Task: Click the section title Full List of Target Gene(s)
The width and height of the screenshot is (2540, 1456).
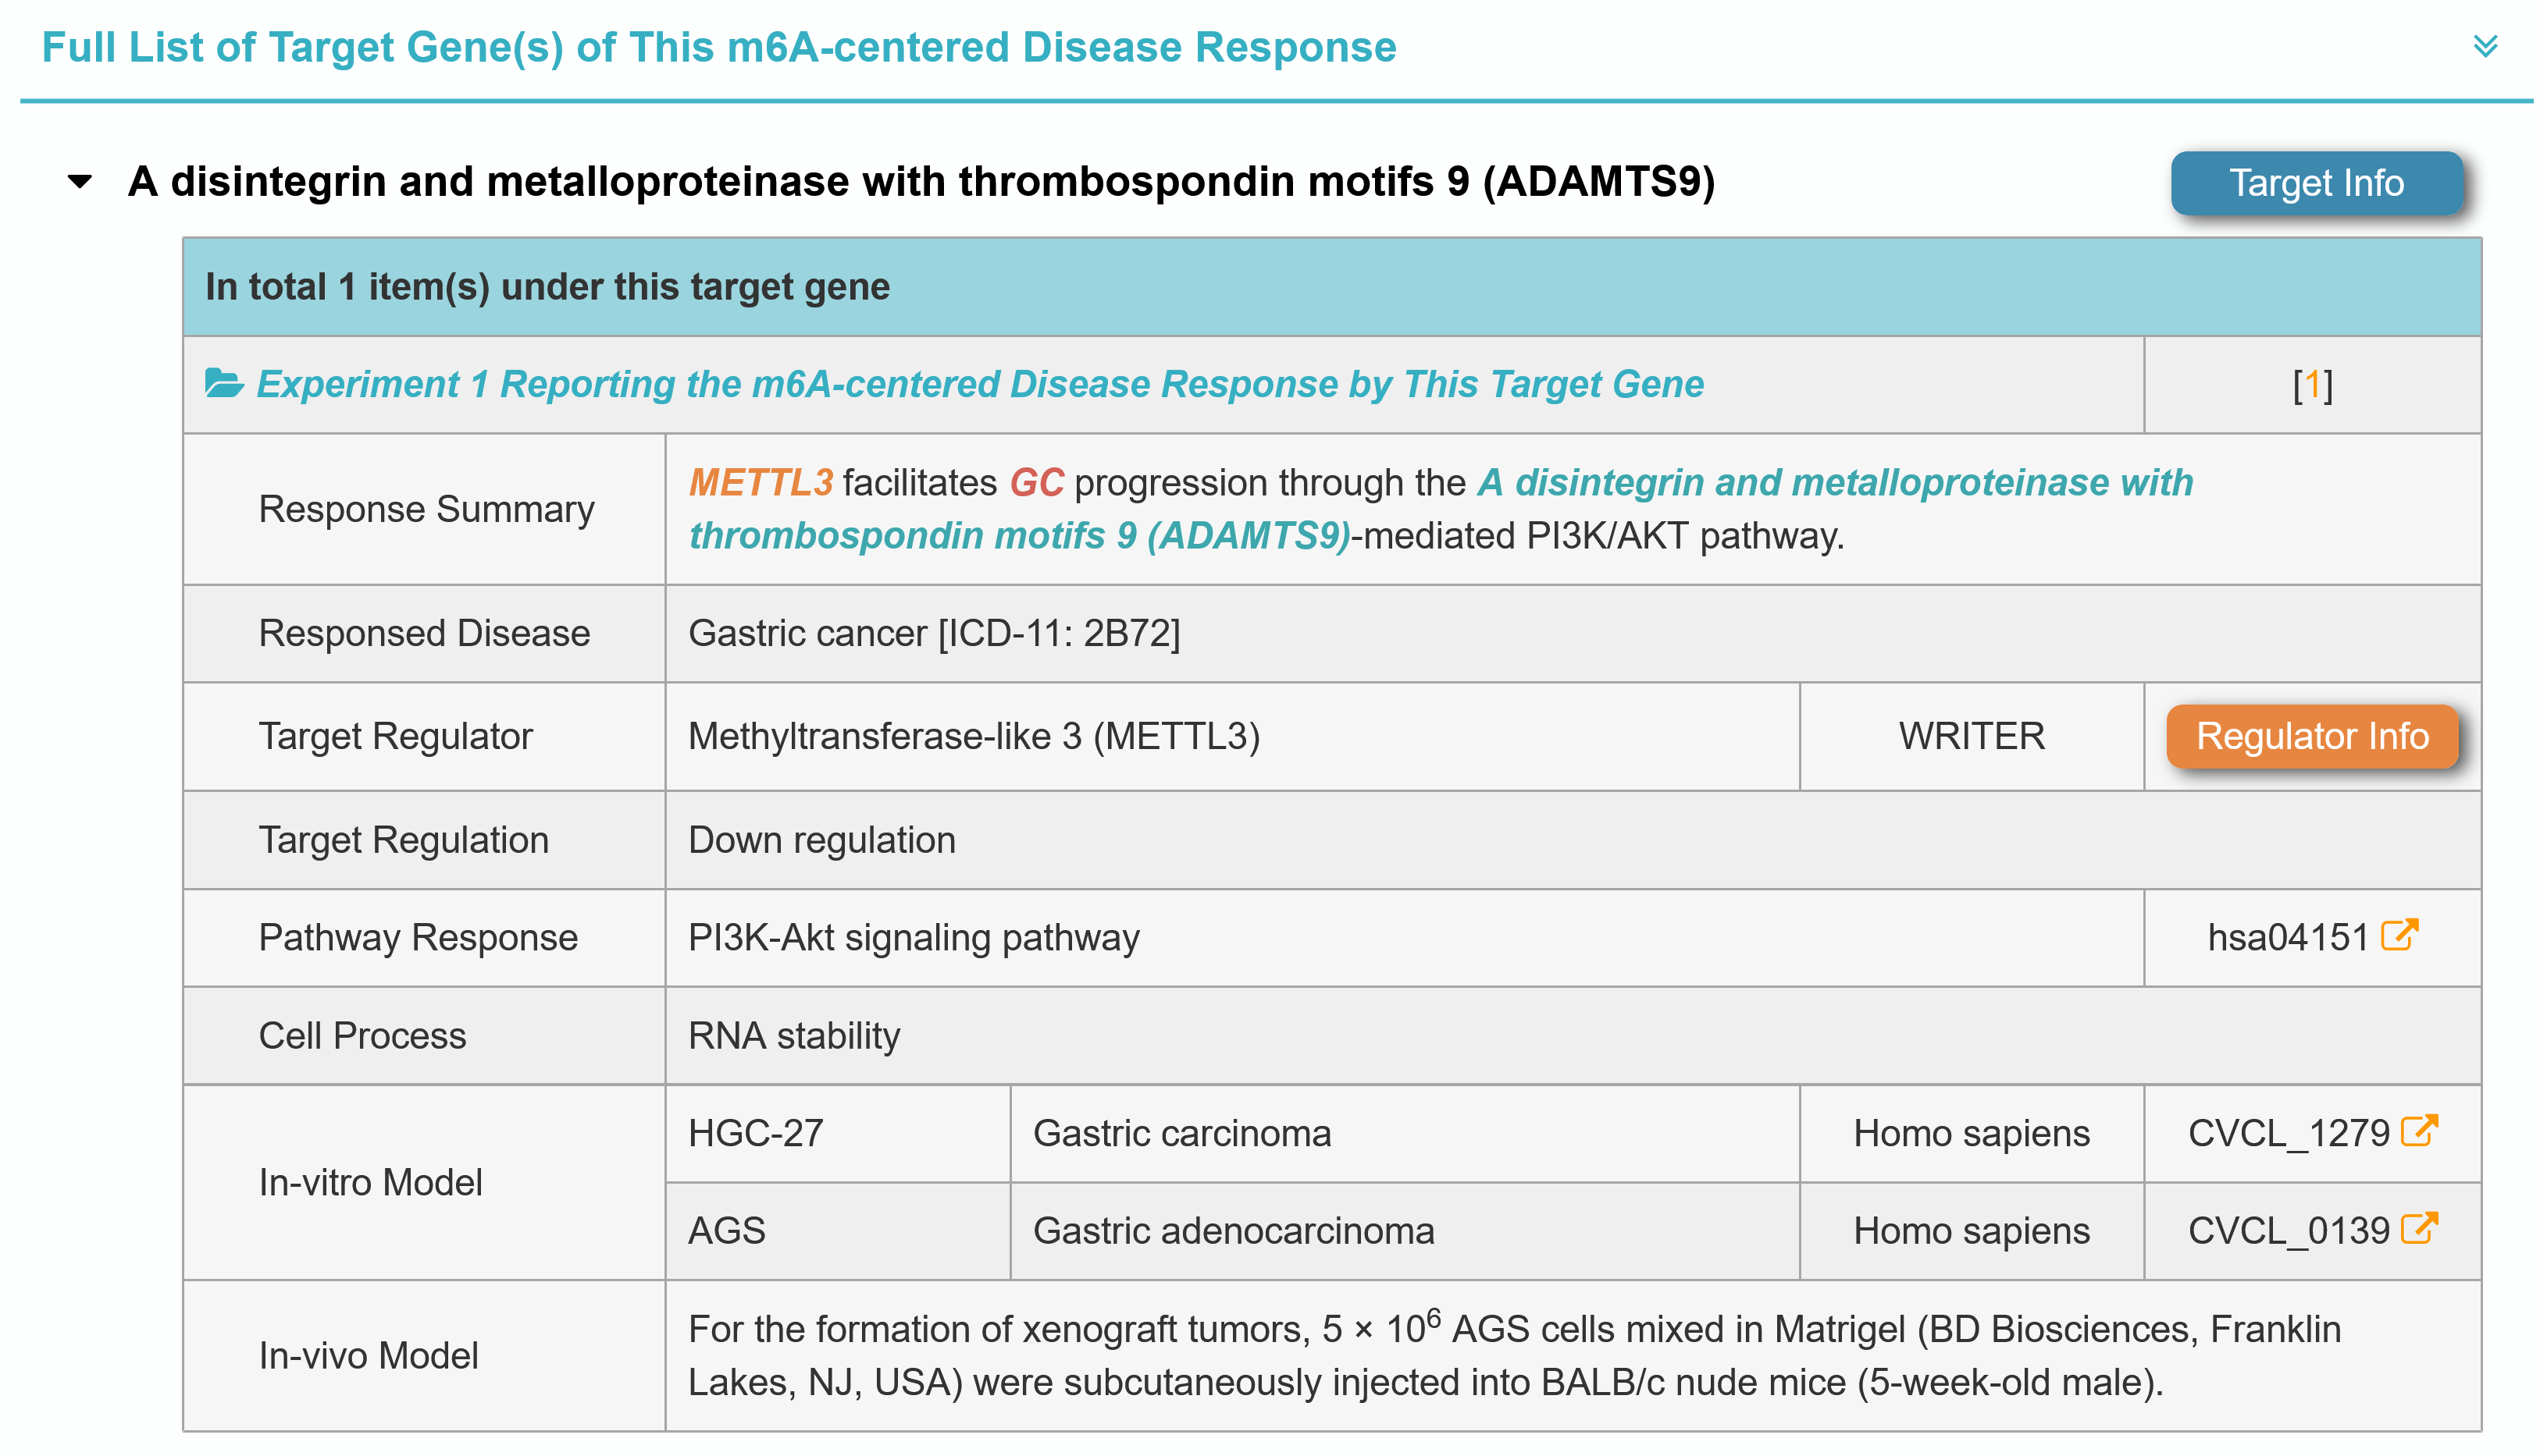Action: click(x=718, y=47)
